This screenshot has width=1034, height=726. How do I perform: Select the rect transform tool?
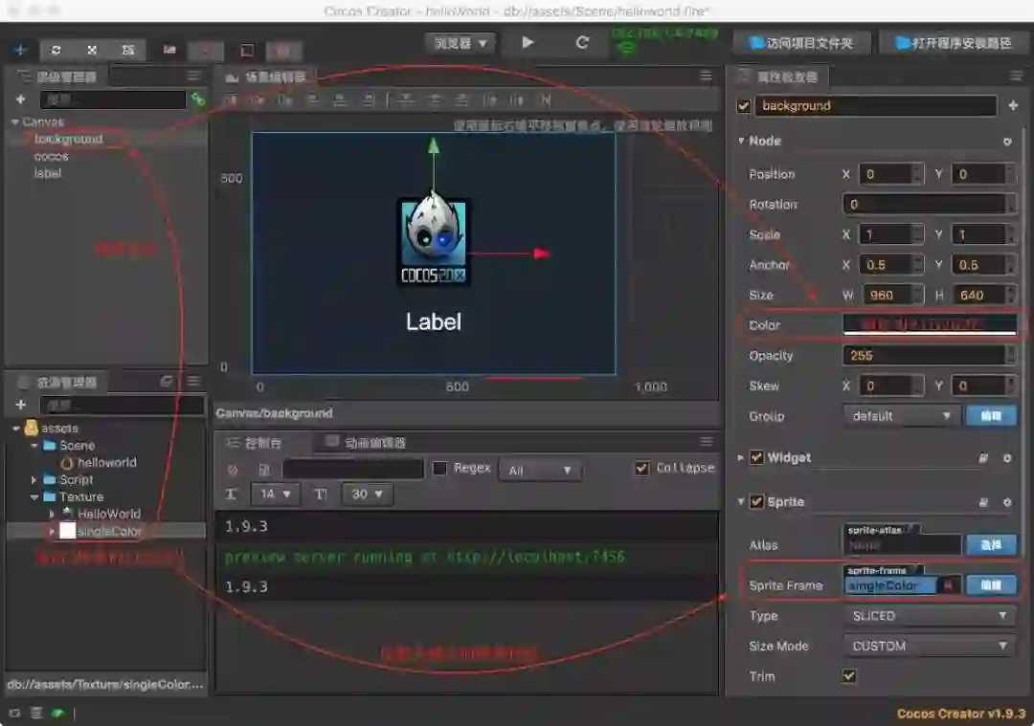click(128, 50)
